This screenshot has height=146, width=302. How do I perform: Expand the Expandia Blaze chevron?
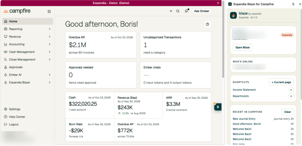pos(49,83)
